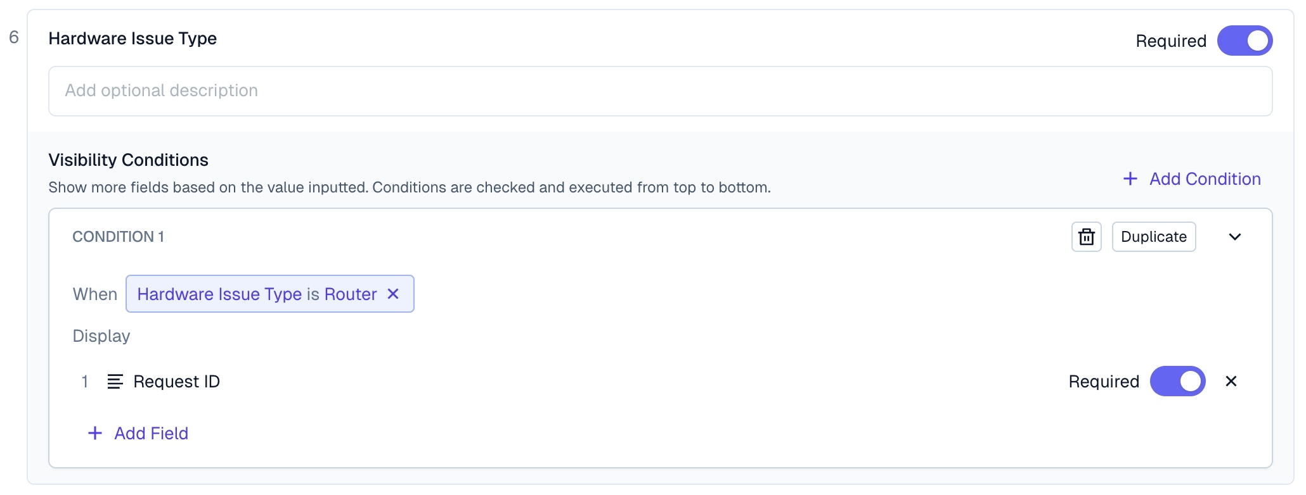Click the plus icon beside Add Field
1306x495 pixels.
coord(95,433)
